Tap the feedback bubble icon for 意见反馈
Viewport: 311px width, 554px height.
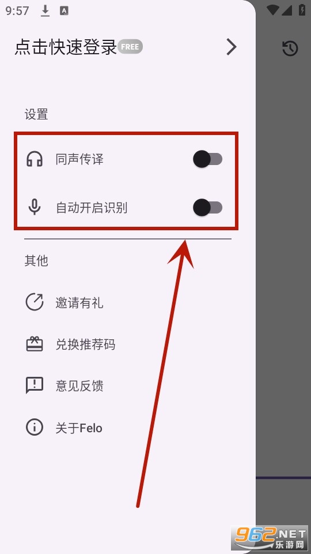click(35, 385)
